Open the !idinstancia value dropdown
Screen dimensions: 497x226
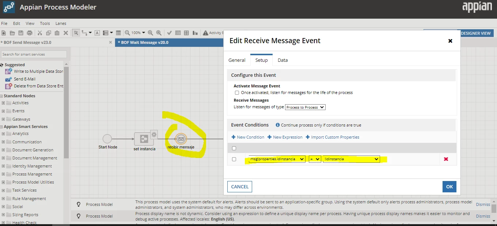coord(352,159)
